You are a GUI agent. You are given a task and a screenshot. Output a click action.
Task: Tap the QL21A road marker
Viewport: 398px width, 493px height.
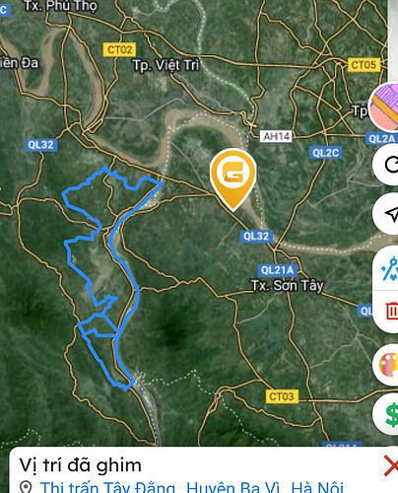coord(277,270)
